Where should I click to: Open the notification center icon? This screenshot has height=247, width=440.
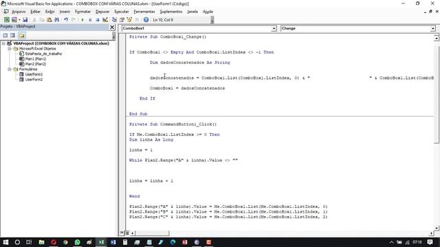(x=430, y=242)
